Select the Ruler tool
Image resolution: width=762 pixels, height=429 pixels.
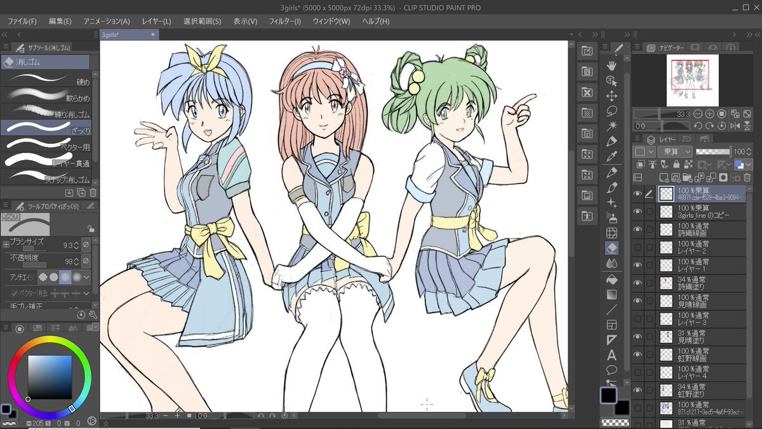tap(612, 340)
